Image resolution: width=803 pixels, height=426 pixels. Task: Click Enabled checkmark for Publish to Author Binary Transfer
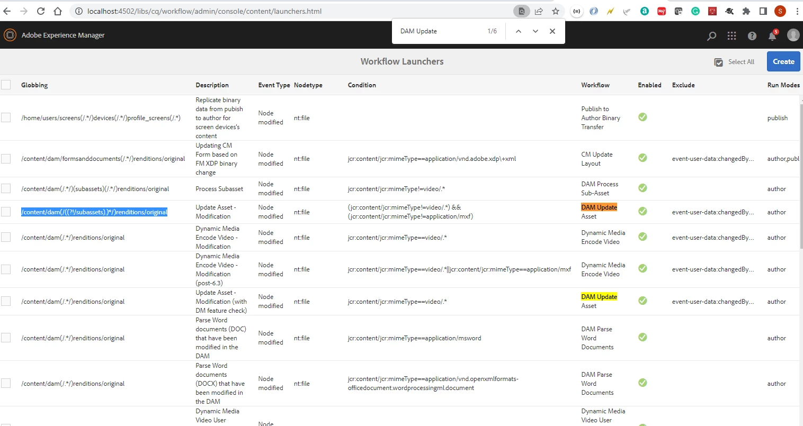643,117
